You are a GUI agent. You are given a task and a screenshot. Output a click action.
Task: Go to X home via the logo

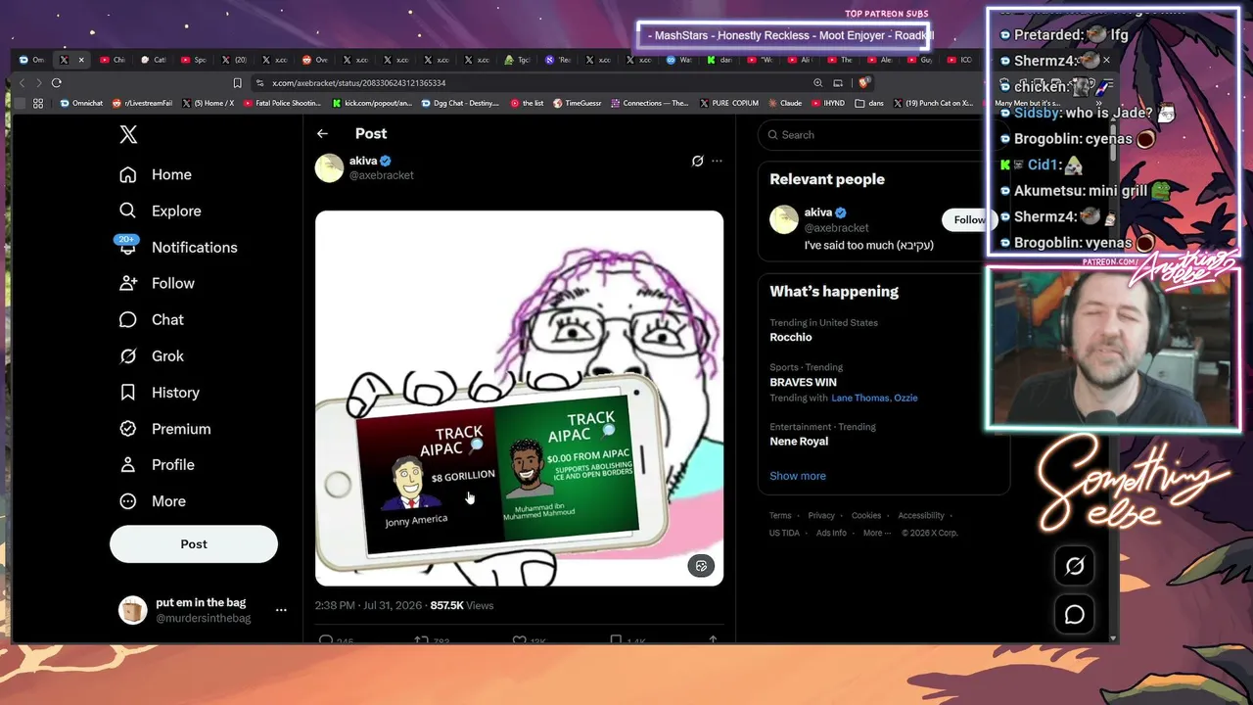pyautogui.click(x=128, y=135)
